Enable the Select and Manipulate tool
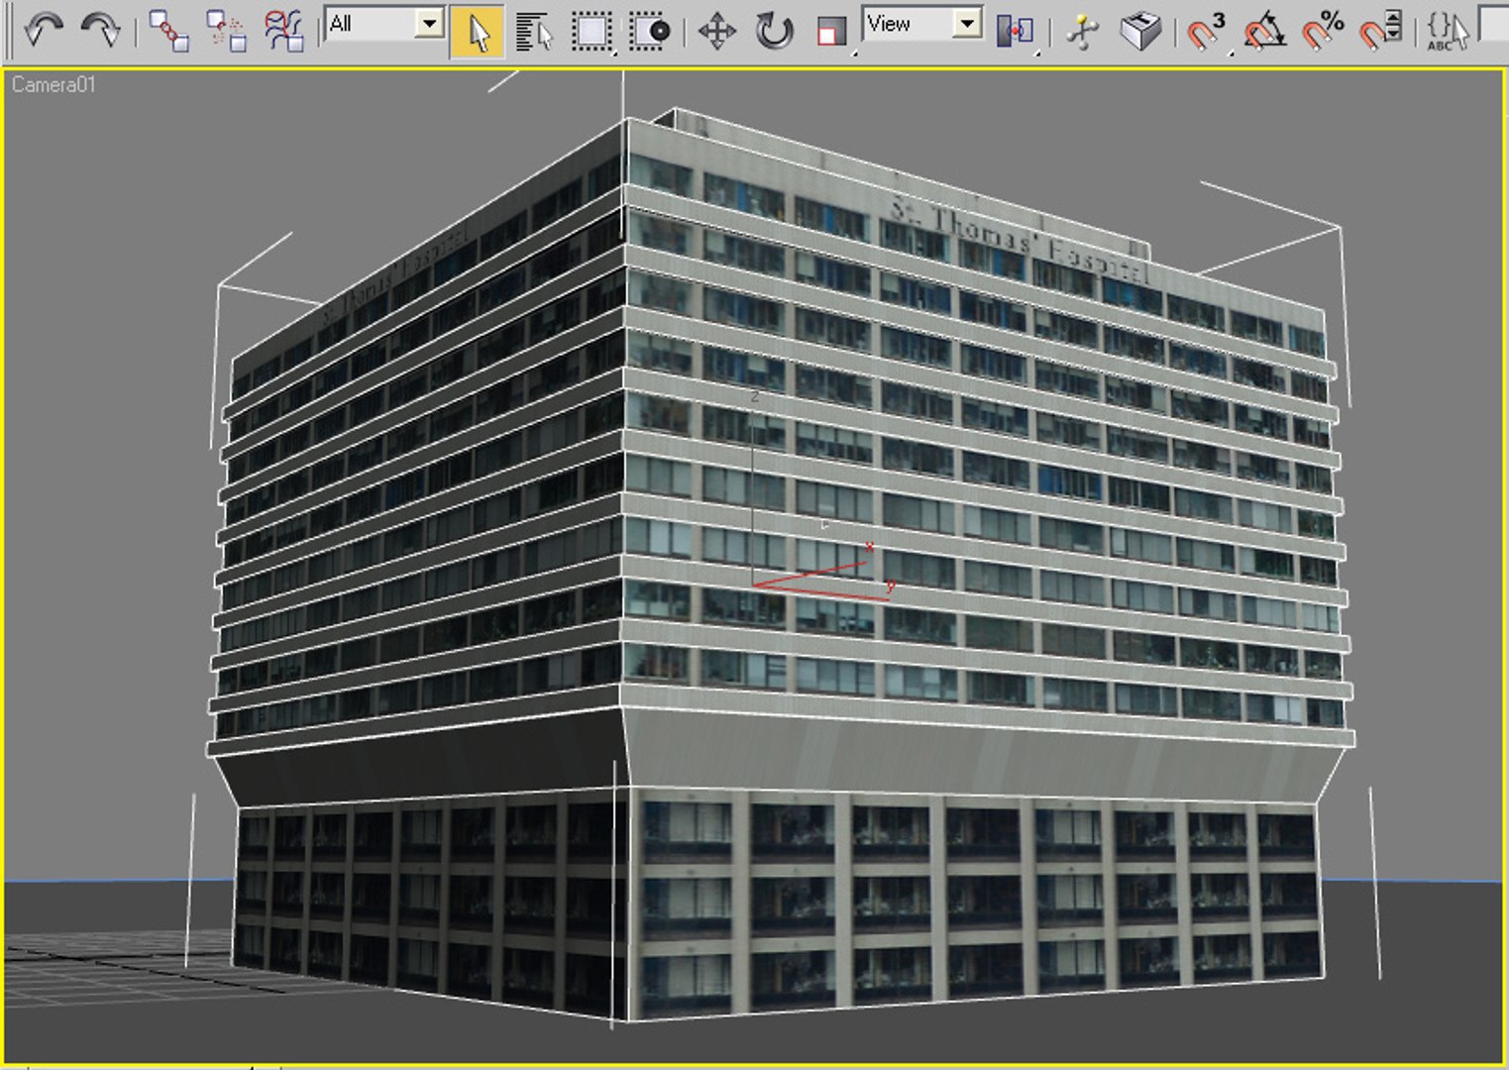The height and width of the screenshot is (1070, 1509). (x=1082, y=32)
